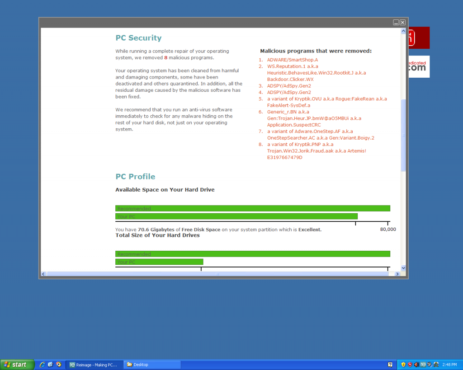Viewport: 463px width, 370px height.
Task: Click the '80,000' axis label
Action: (388, 229)
